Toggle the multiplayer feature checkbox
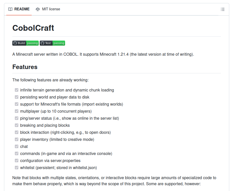The height and width of the screenshot is (191, 233). tap(16, 111)
